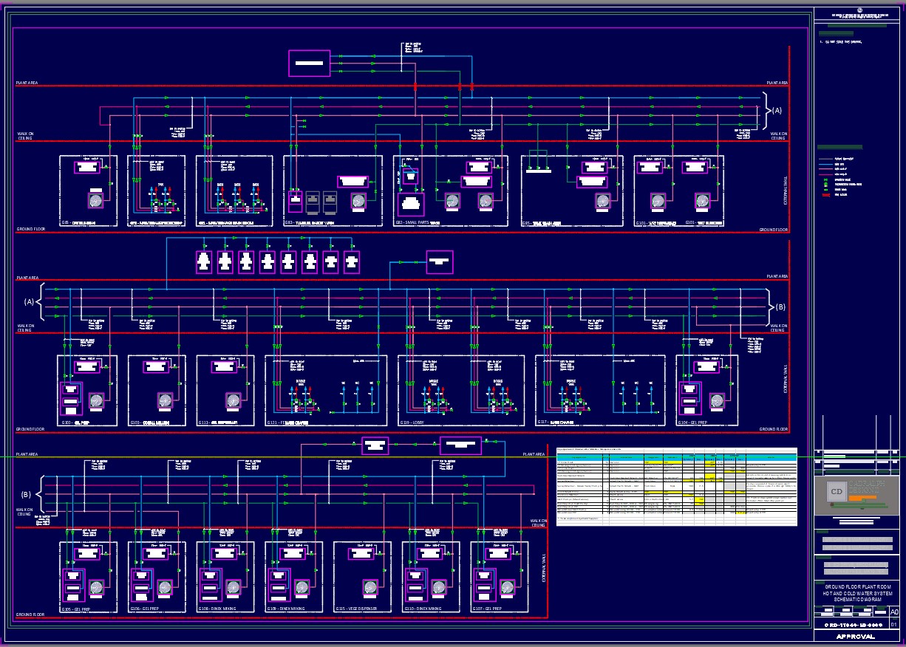The image size is (906, 647).
Task: Click the last fixture in the eight-unit row
Action: coord(352,262)
